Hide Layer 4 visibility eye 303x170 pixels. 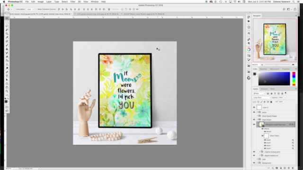pos(254,107)
